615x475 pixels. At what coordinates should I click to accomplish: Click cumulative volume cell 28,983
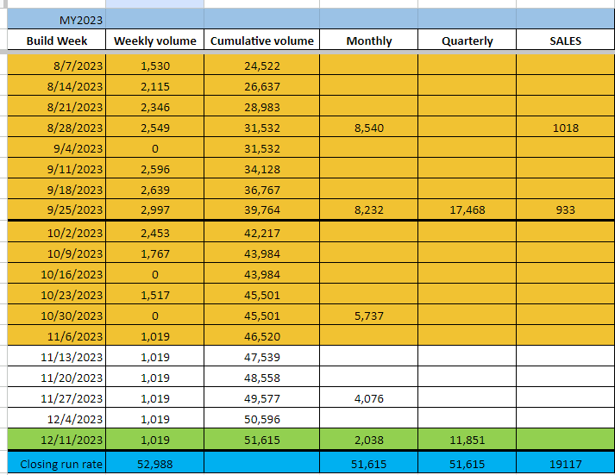pyautogui.click(x=262, y=107)
